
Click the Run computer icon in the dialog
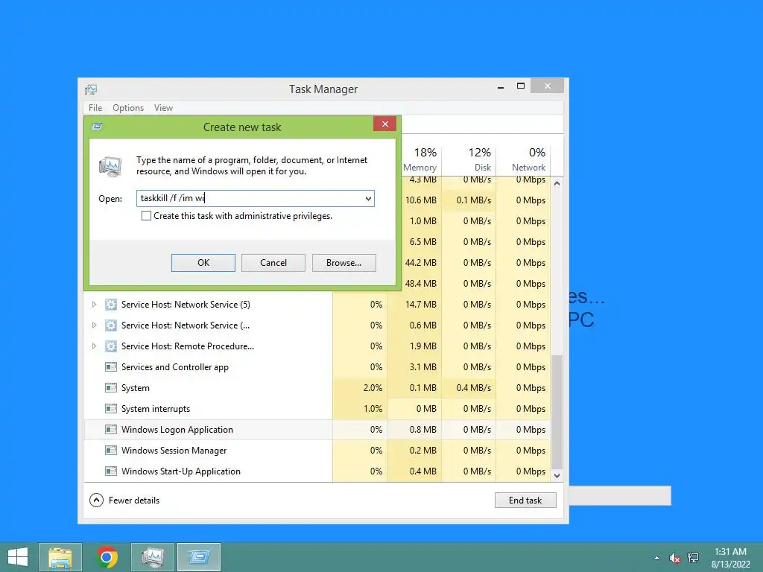pyautogui.click(x=110, y=167)
